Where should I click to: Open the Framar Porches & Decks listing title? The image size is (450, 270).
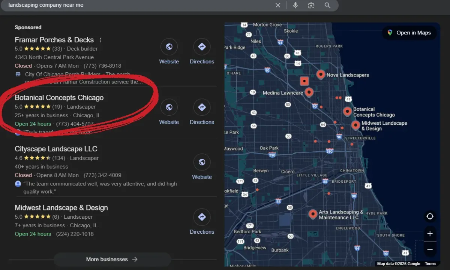click(54, 40)
